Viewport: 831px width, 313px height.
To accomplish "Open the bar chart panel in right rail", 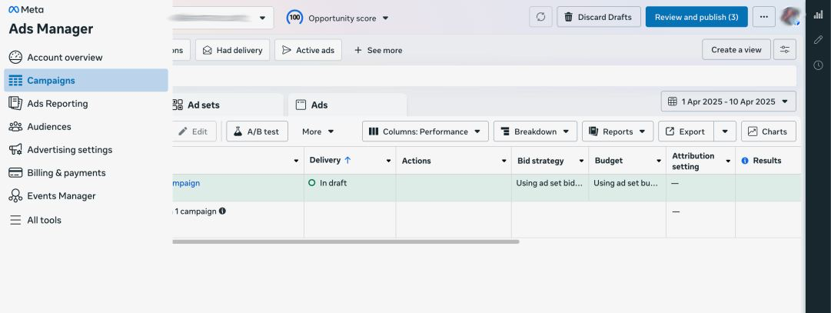I will tap(818, 15).
